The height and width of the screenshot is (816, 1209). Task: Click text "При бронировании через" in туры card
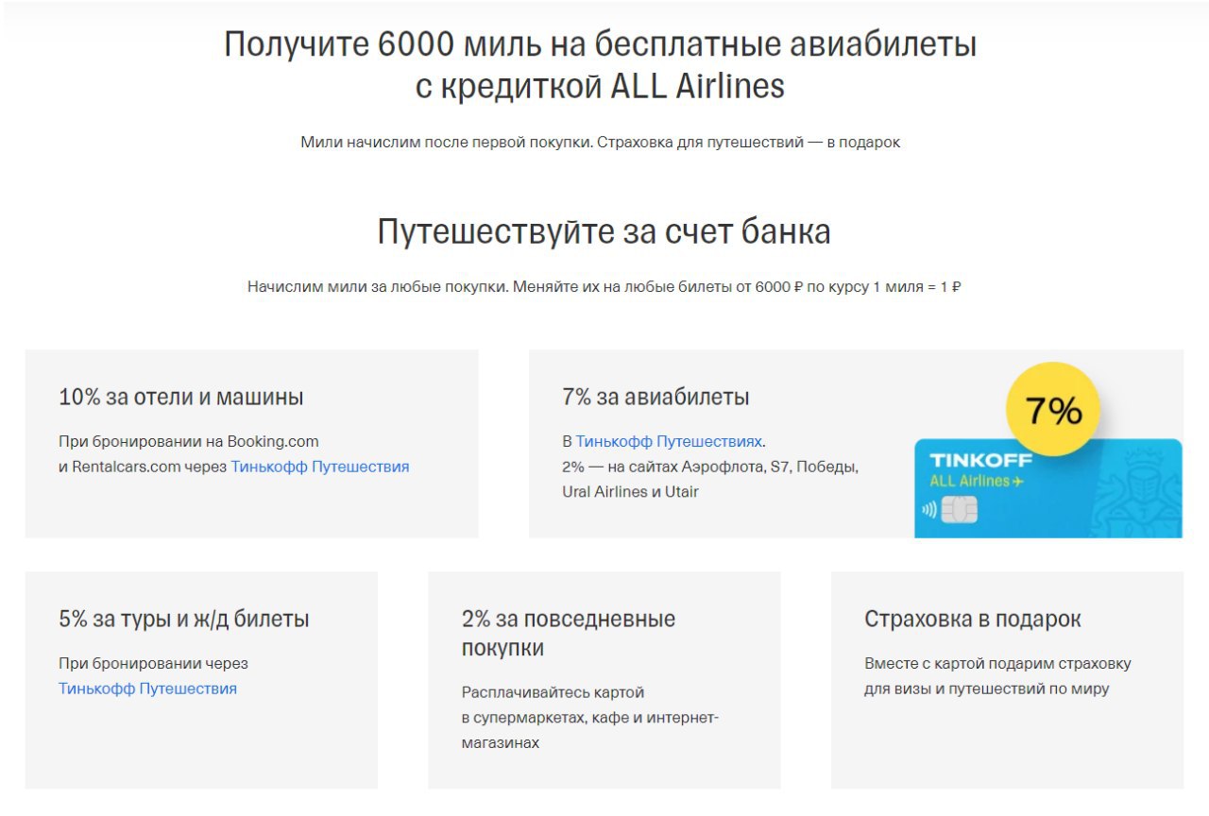point(153,664)
